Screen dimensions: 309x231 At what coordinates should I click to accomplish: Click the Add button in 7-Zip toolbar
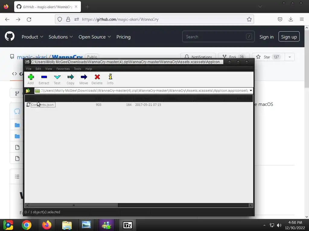tap(31, 79)
